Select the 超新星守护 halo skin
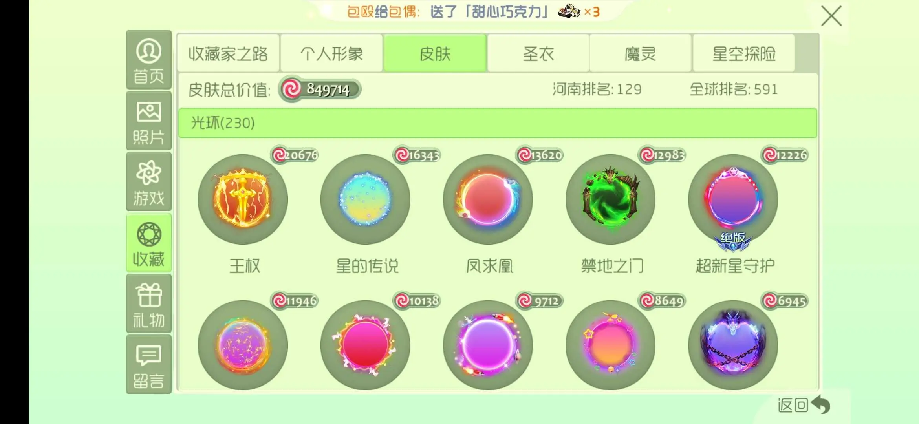The width and height of the screenshot is (919, 424). (x=733, y=199)
